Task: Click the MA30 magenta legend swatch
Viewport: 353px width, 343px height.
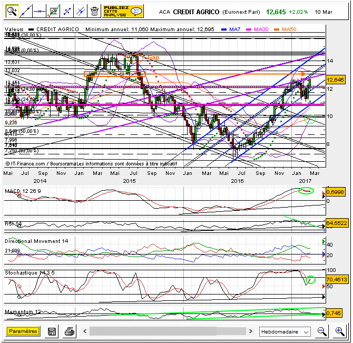Action: pos(248,30)
